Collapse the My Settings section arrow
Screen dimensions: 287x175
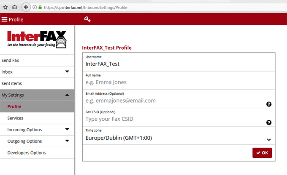[67, 95]
